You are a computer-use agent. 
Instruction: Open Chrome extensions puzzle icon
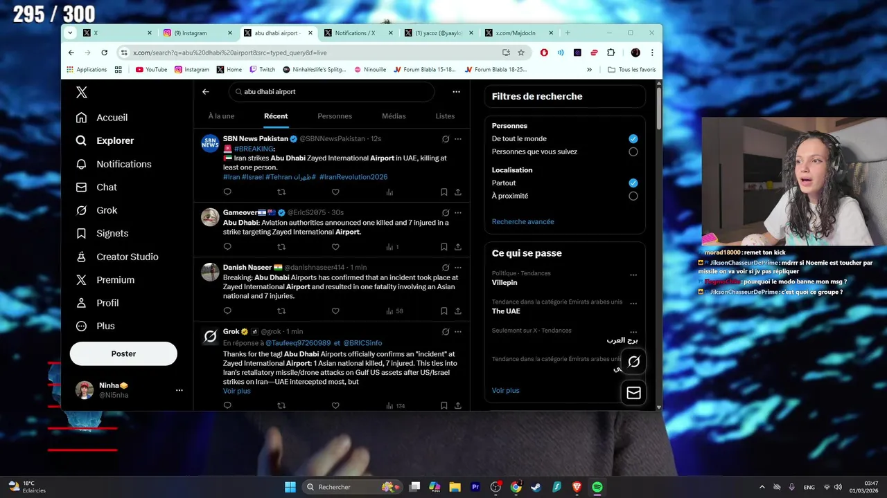(611, 53)
